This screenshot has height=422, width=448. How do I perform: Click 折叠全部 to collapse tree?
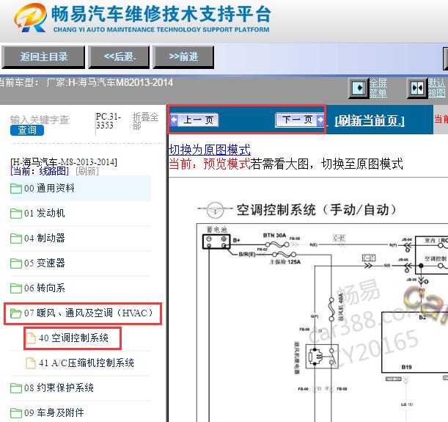point(145,121)
